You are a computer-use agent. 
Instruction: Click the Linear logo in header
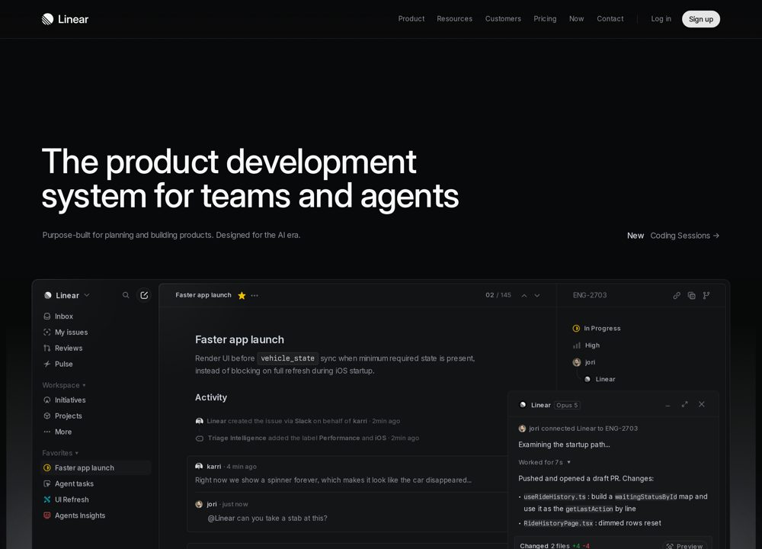click(x=65, y=19)
